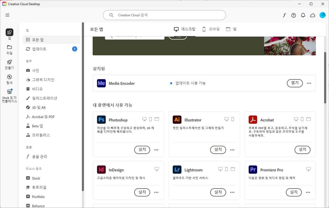Open the Behance resource link

coord(52,206)
